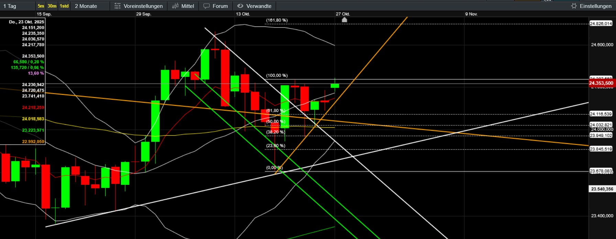This screenshot has height=239, width=616.
Task: Select the 100,00 % Fibonacci level label
Action: click(277, 76)
